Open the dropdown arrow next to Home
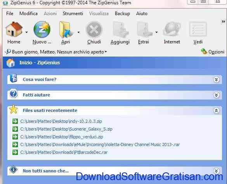This screenshot has width=227, height=184. [x=26, y=32]
